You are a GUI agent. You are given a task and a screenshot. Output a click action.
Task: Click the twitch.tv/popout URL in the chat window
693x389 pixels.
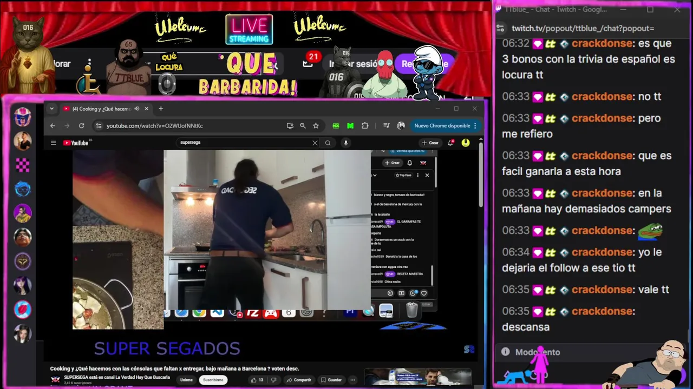point(583,28)
